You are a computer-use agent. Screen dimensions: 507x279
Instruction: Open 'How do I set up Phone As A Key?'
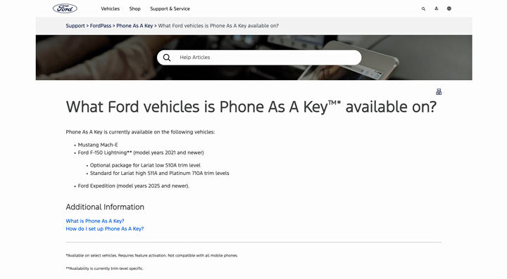(105, 228)
